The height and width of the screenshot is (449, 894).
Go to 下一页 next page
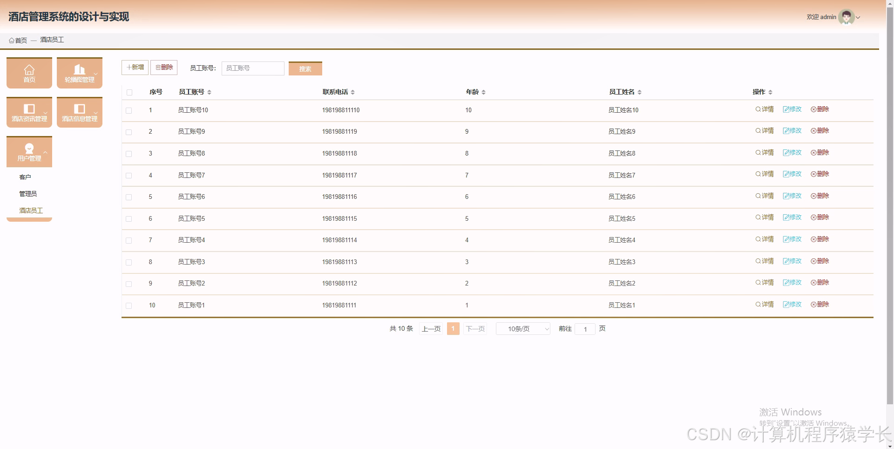(x=475, y=329)
